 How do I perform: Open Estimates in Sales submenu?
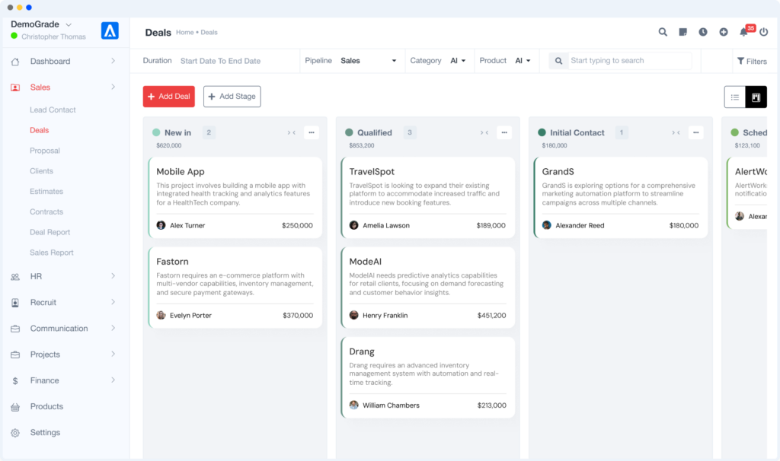46,191
